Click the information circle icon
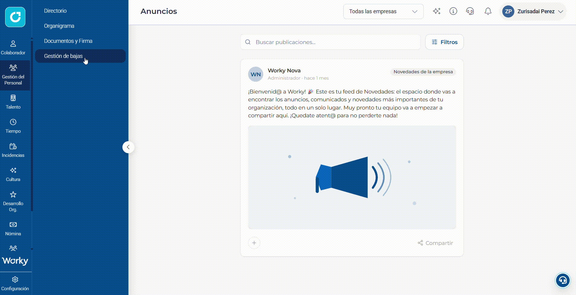576x295 pixels. tap(453, 11)
